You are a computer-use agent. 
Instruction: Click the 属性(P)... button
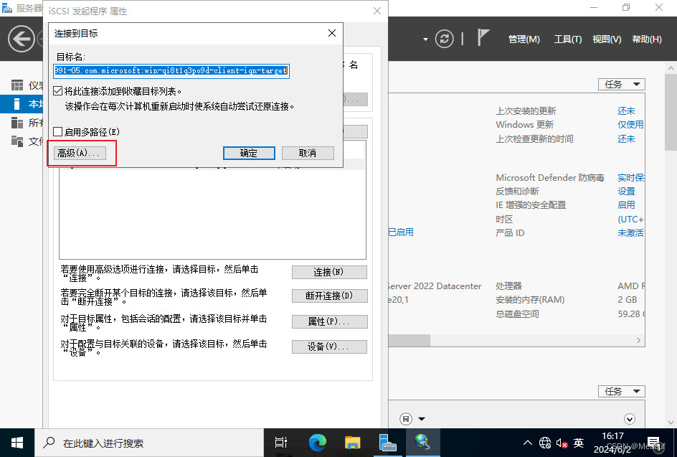(329, 322)
